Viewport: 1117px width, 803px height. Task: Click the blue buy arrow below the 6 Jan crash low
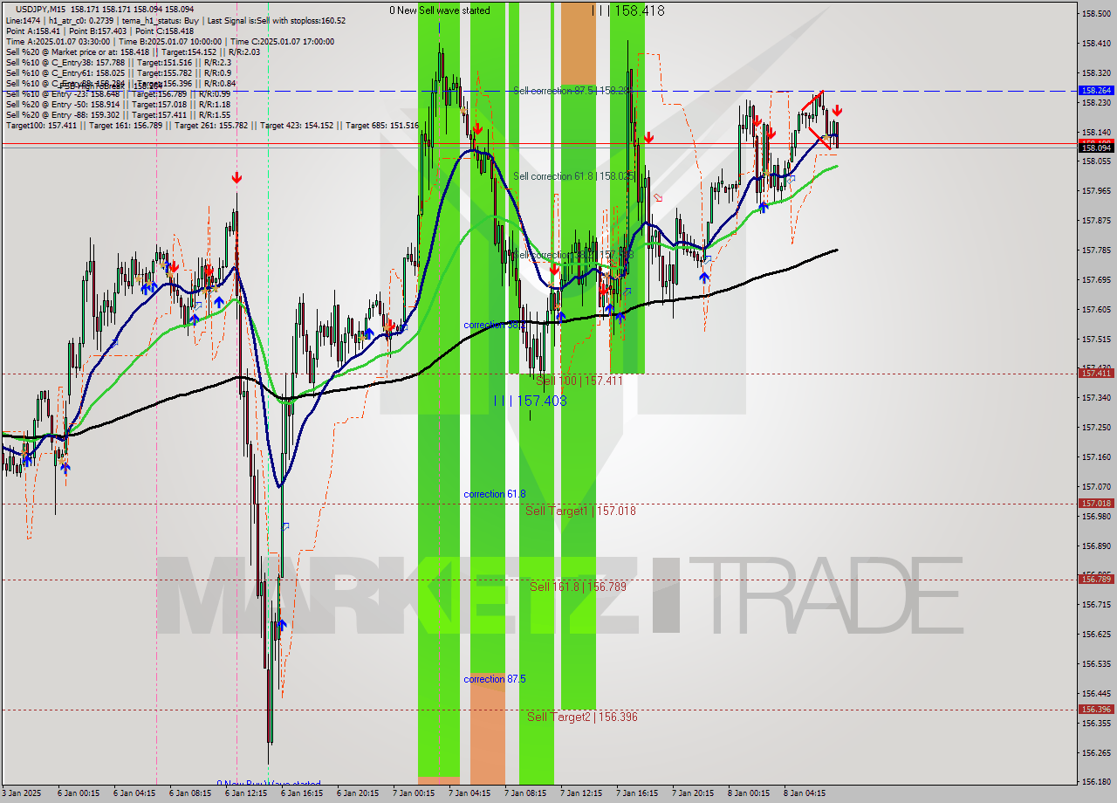coord(282,625)
